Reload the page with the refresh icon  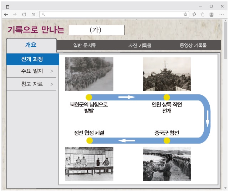pyautogui.click(x=24, y=15)
